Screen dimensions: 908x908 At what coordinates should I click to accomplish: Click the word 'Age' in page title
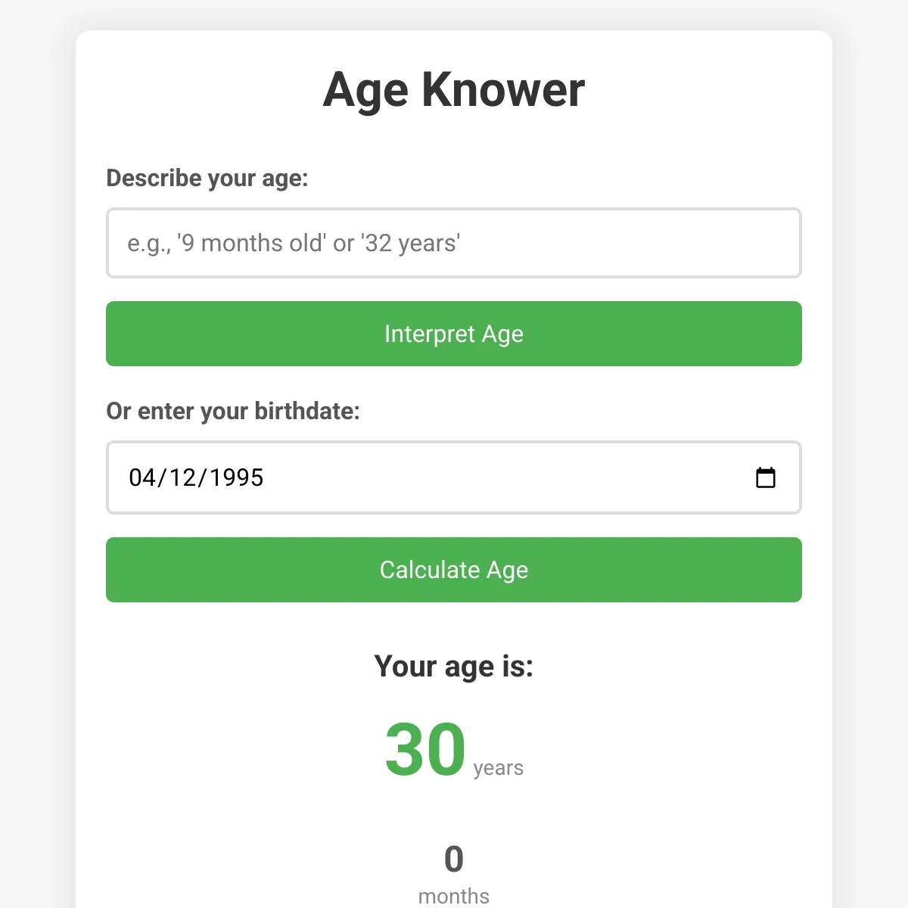click(365, 91)
